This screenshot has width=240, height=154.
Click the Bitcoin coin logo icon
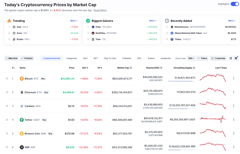pyautogui.click(x=22, y=79)
